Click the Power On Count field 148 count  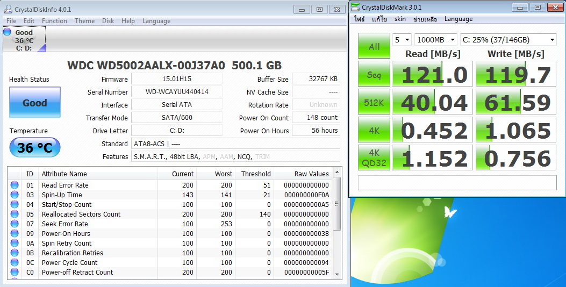click(x=316, y=118)
